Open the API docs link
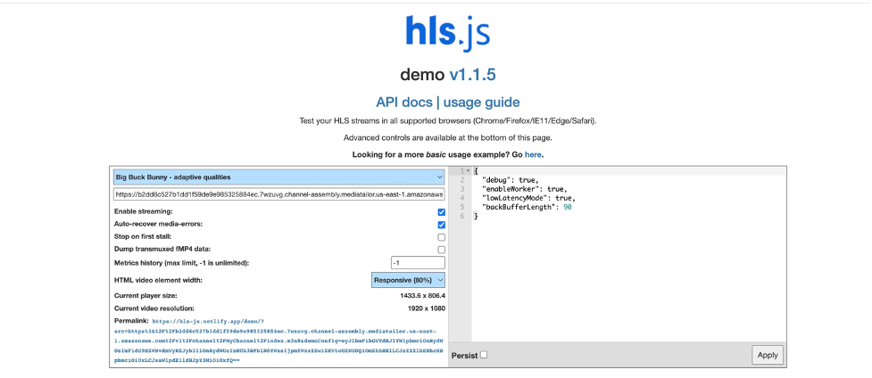872x378 pixels. [x=404, y=103]
